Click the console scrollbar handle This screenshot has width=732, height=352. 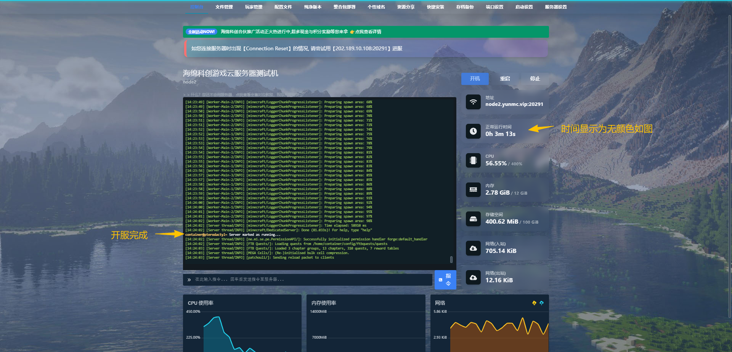click(x=451, y=259)
